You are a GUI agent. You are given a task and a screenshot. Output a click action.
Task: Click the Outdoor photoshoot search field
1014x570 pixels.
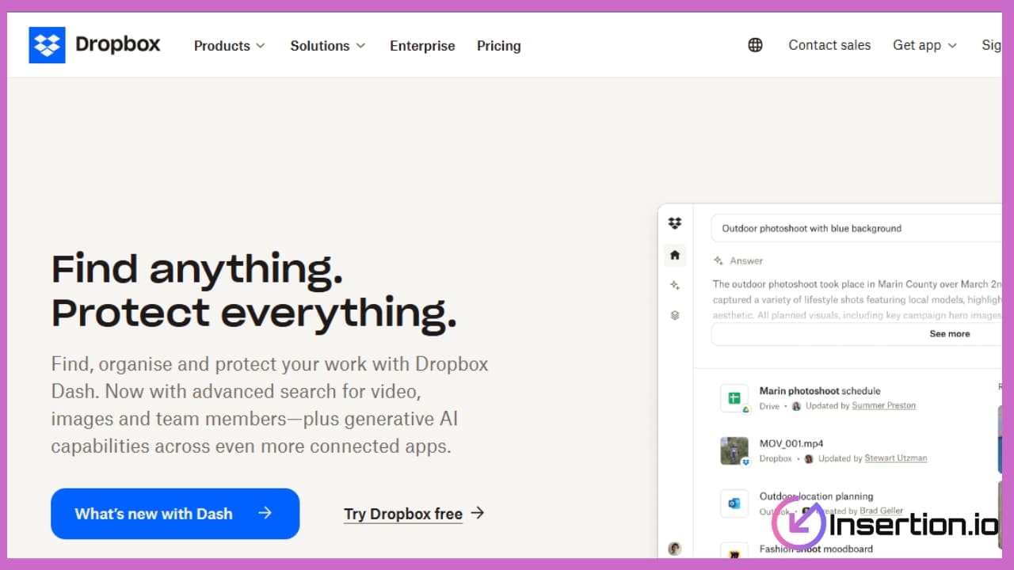coord(856,228)
